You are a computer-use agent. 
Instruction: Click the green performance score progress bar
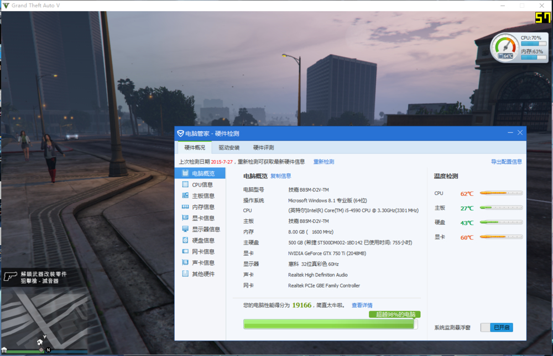click(331, 325)
